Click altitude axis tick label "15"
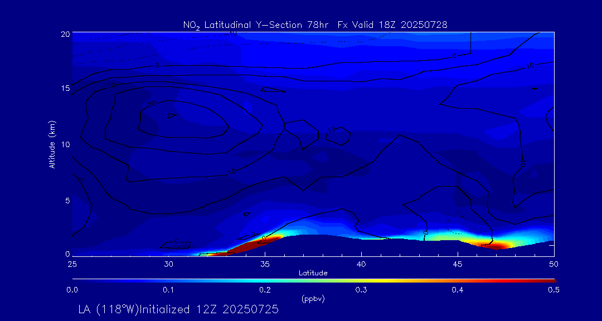Viewport: 602px width, 321px height. [x=65, y=88]
